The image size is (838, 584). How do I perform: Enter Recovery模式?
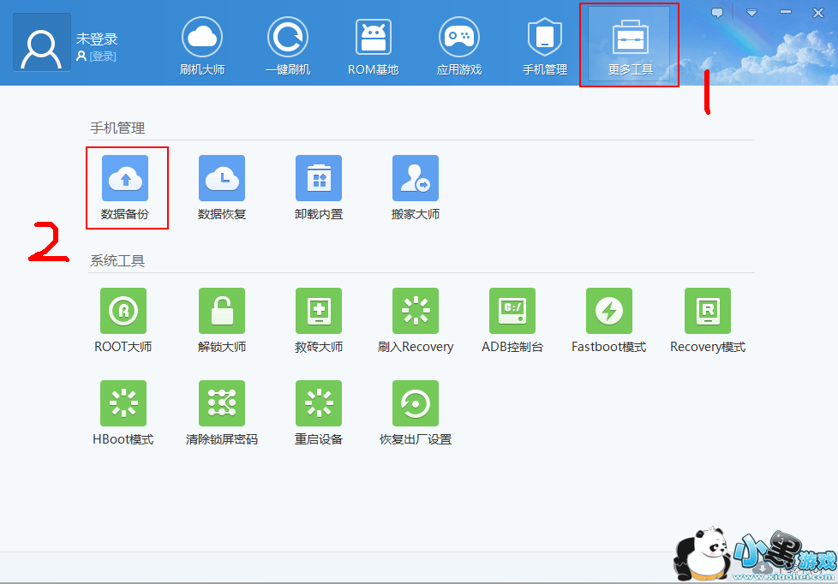(708, 320)
